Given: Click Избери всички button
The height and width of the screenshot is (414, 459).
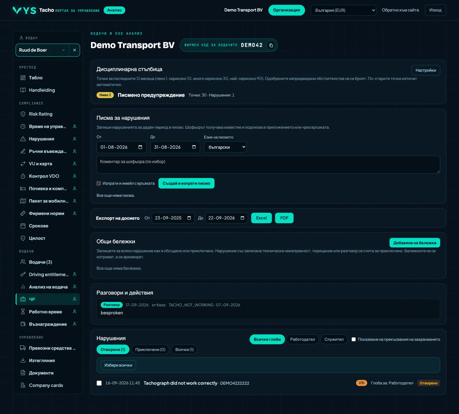Looking at the screenshot, I should tap(118, 365).
